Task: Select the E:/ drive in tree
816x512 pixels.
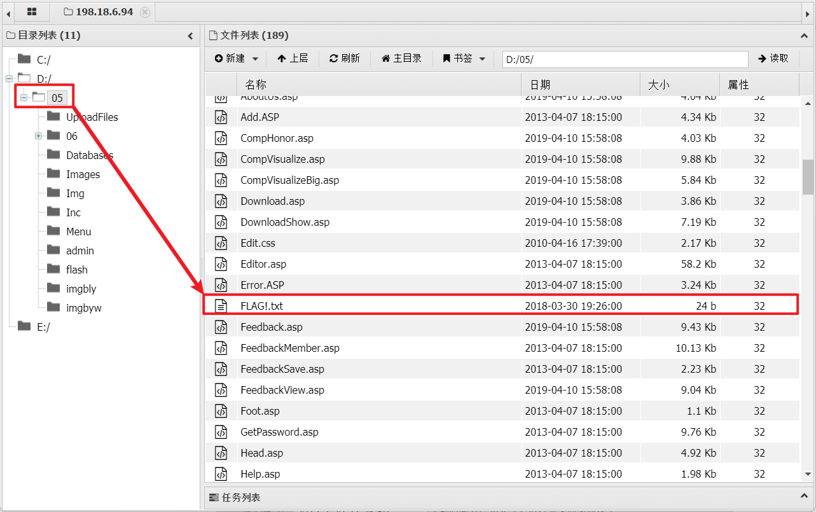Action: tap(43, 327)
